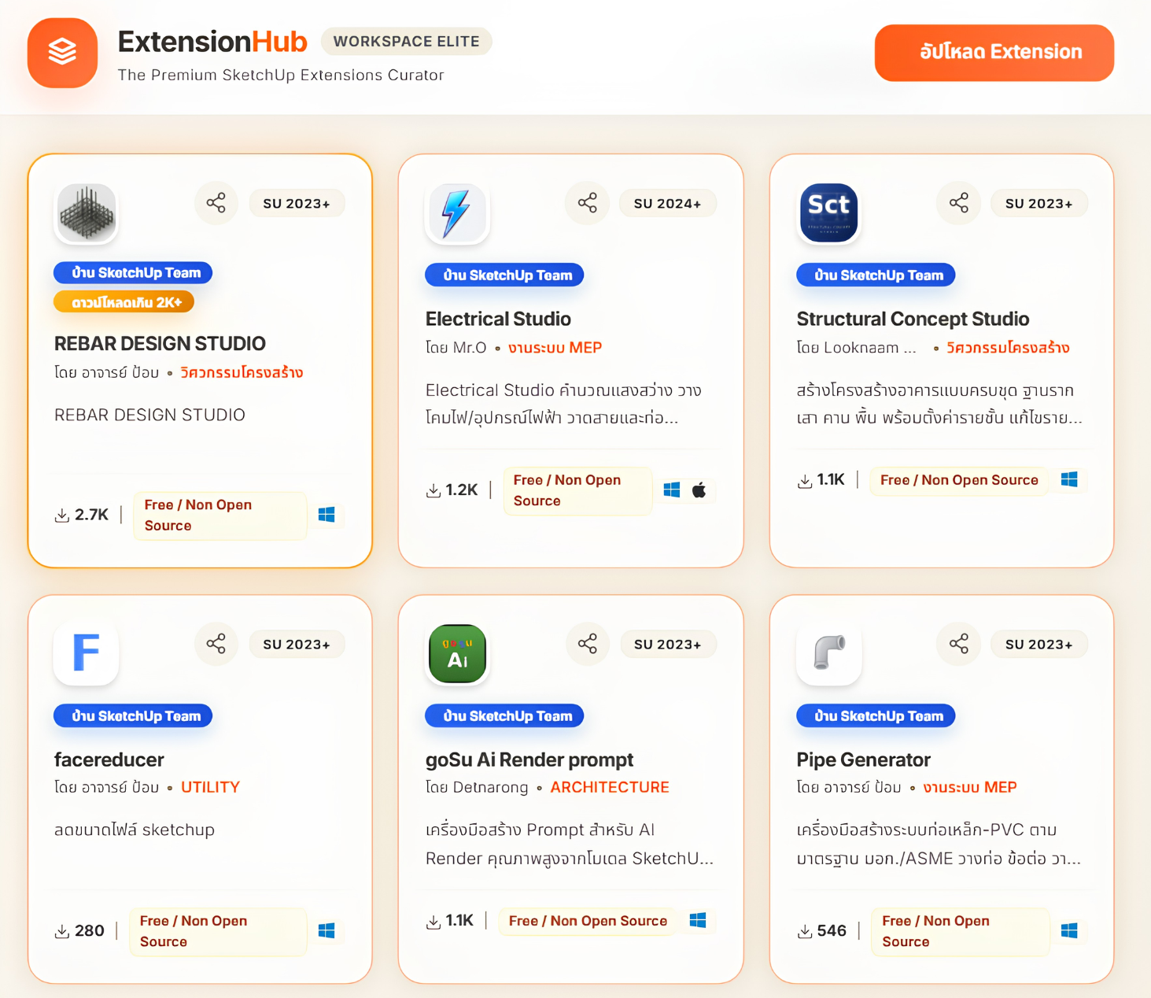Screen dimensions: 1151x998
Task: Click the author โดย Detnarong on goSu card
Action: click(x=477, y=787)
